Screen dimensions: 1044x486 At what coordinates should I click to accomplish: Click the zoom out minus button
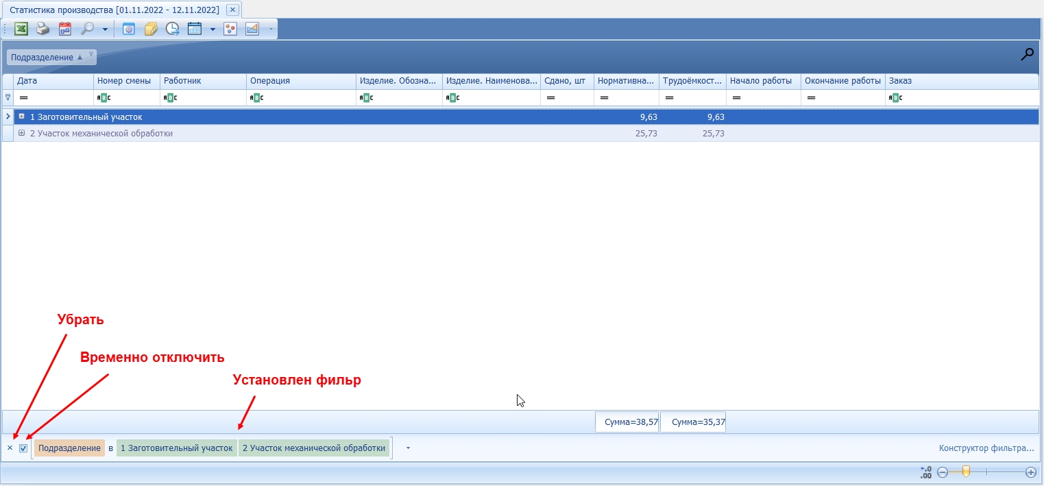coord(943,472)
